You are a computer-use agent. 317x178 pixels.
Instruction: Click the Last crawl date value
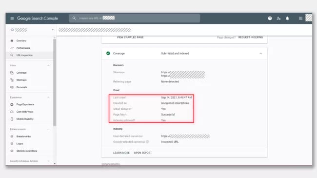[177, 98]
